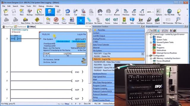Screen dimensions: 190x106
Task: Open the File menu
Action: pyautogui.click(x=4, y=6)
